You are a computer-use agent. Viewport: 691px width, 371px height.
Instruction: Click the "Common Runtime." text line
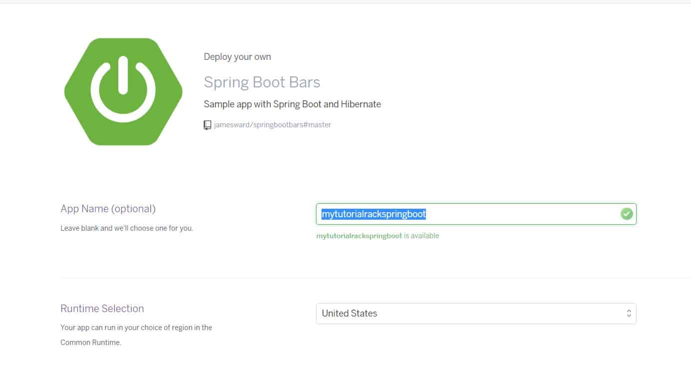pos(90,343)
